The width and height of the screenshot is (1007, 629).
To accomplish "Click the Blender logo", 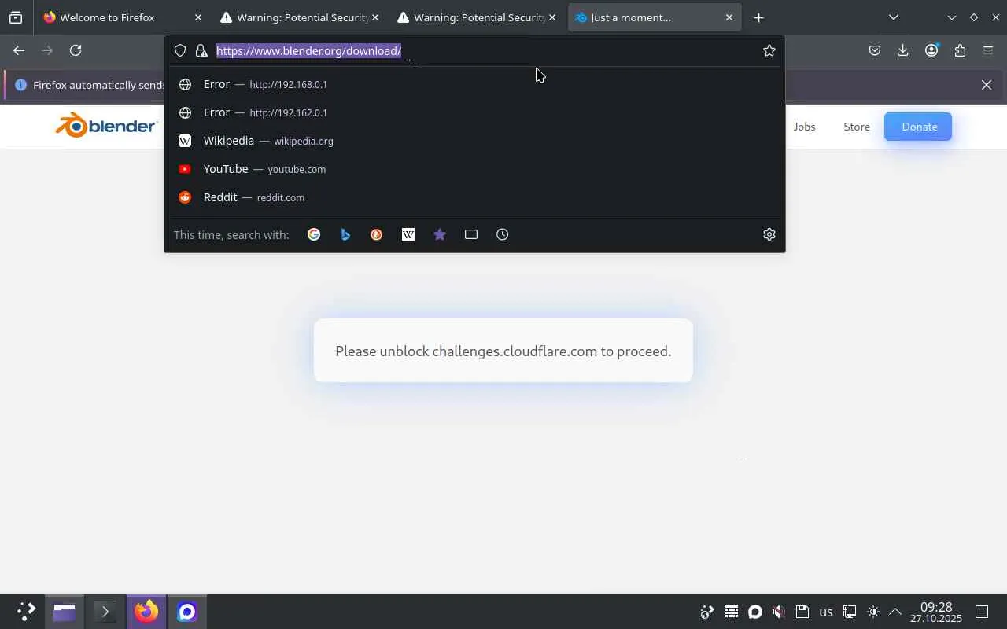I will [106, 126].
